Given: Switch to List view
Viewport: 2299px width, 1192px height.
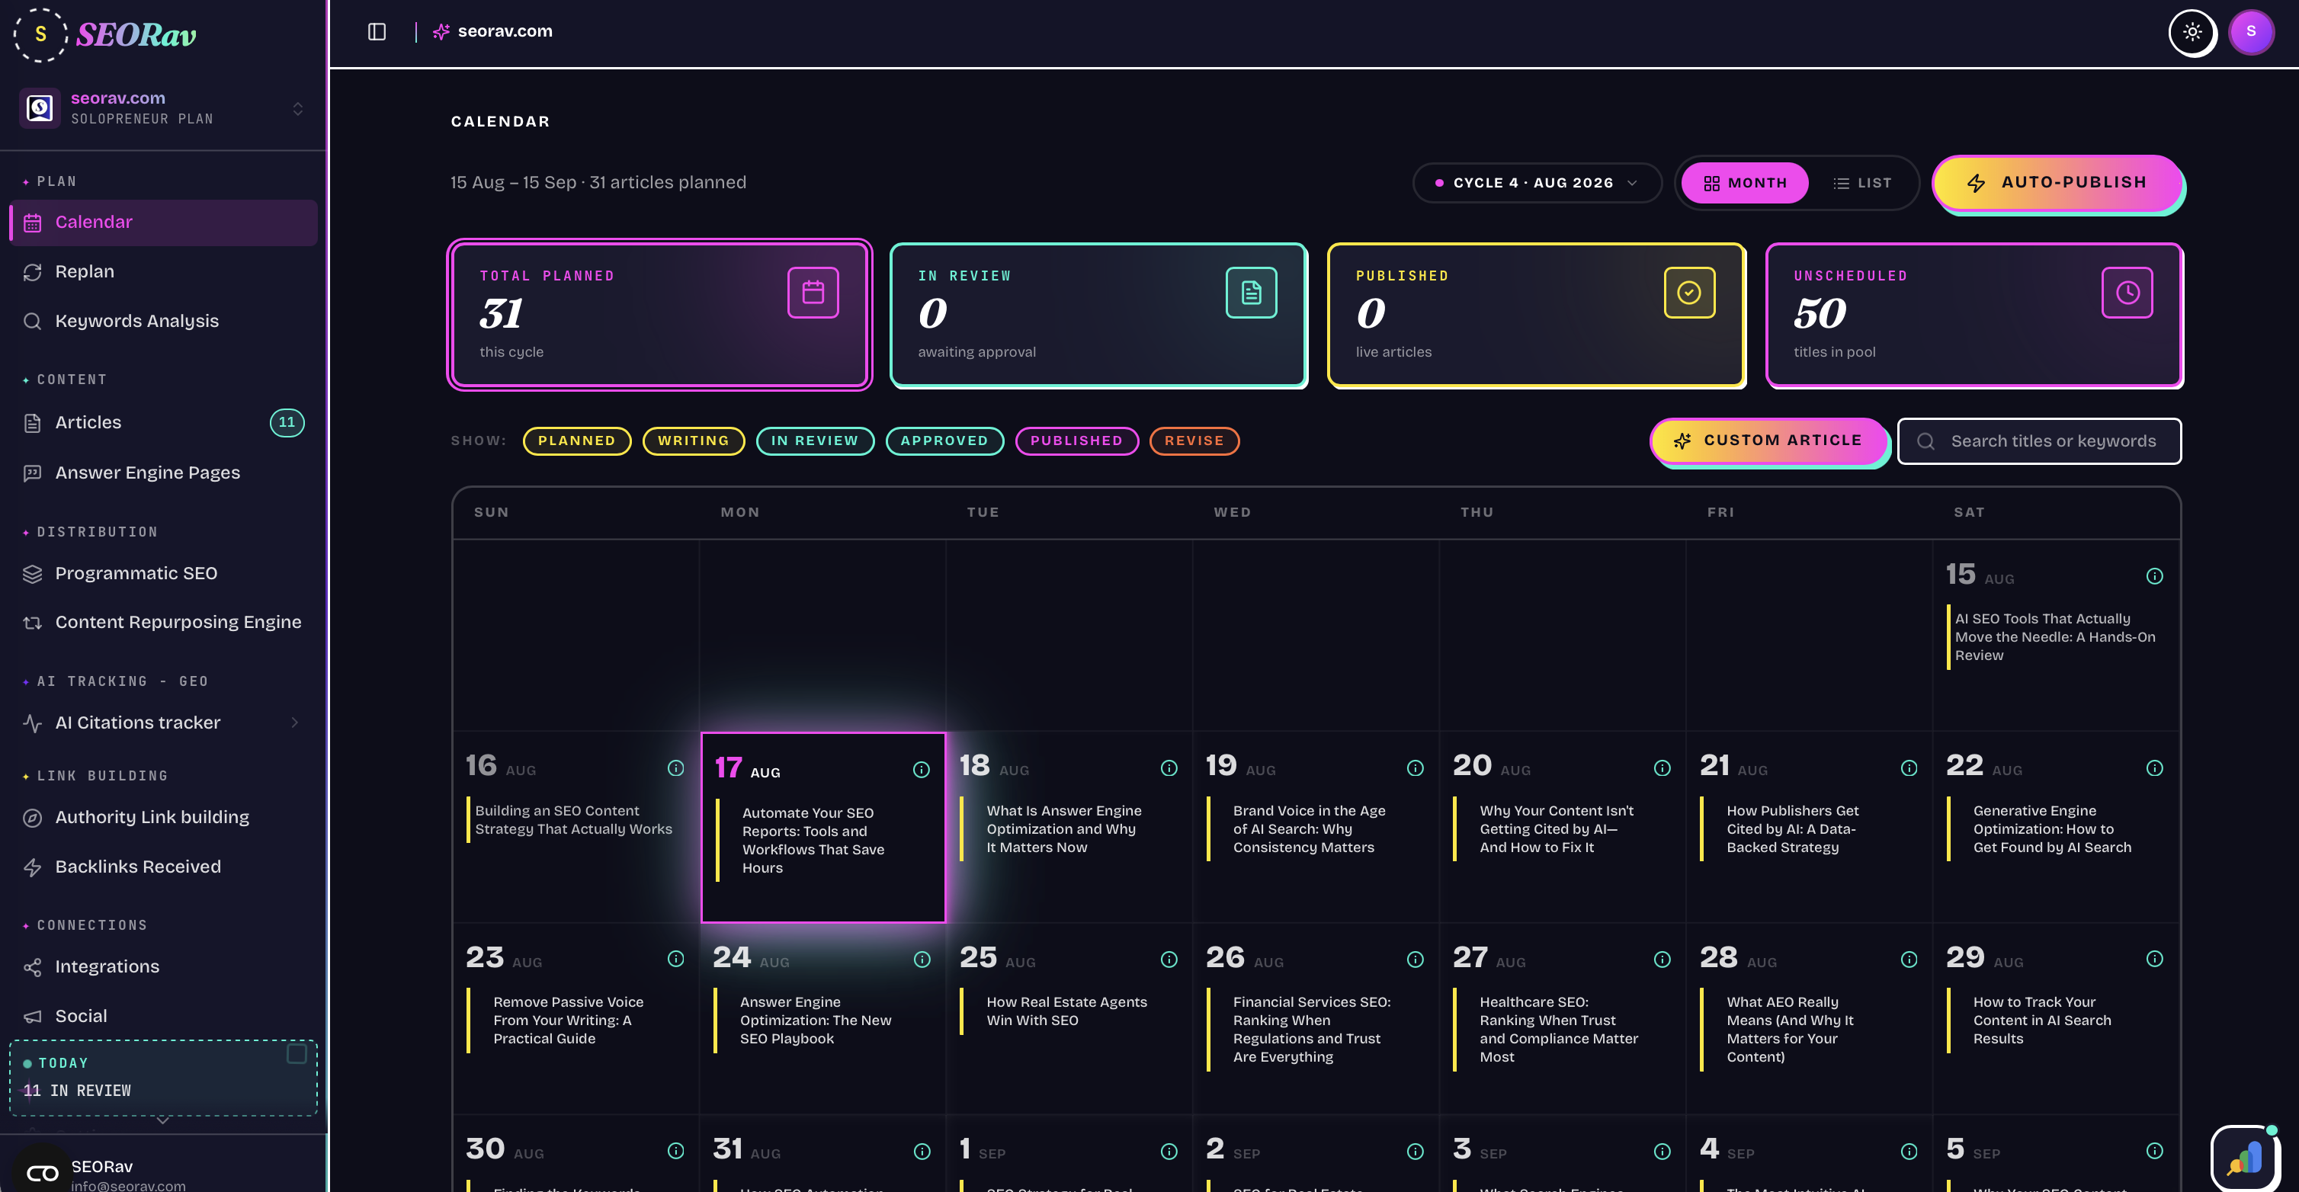Looking at the screenshot, I should click(1861, 183).
